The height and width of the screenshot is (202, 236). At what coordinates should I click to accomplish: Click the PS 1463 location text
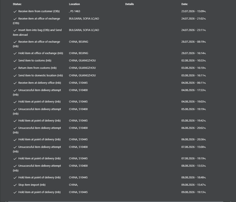(75, 11)
